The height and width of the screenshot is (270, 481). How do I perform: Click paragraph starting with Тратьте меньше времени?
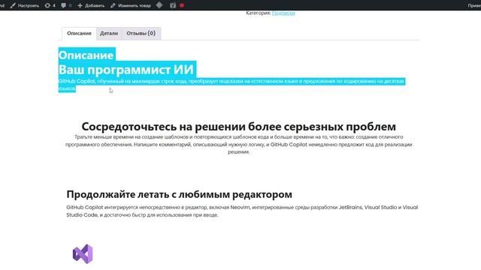239,145
